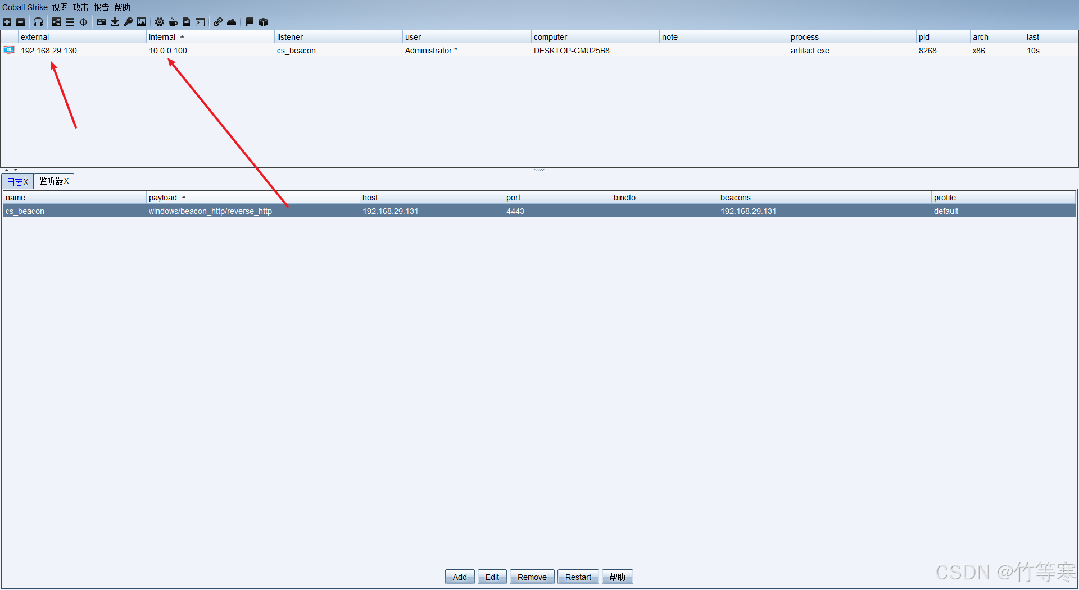Select the cs_beacon listener row
The width and height of the screenshot is (1079, 590).
click(539, 211)
